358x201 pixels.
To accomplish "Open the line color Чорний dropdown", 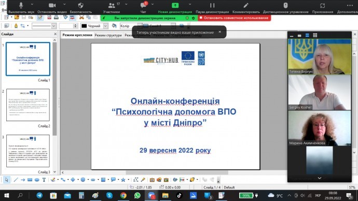I will coord(105,26).
